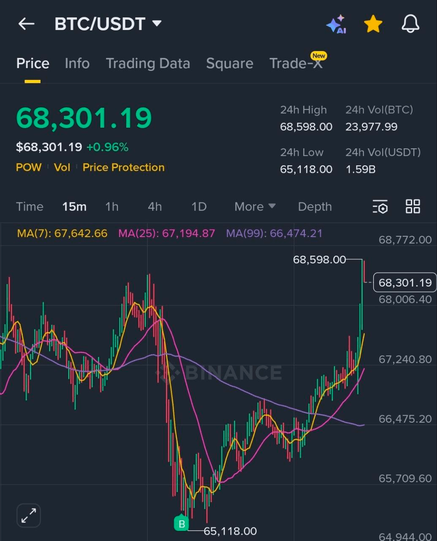Screen dimensions: 437x541
Task: Open the Trade-X tab
Action: (x=296, y=63)
